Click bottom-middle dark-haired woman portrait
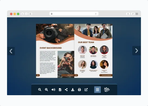 [93, 64]
